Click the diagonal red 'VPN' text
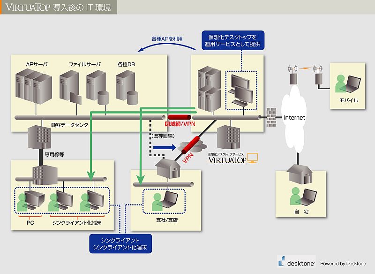Image resolution: width=375 pixels, height=274 pixels. pyautogui.click(x=188, y=158)
